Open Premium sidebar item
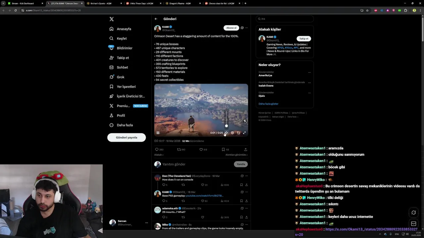Image resolution: width=424 pixels, height=238 pixels. (128, 106)
